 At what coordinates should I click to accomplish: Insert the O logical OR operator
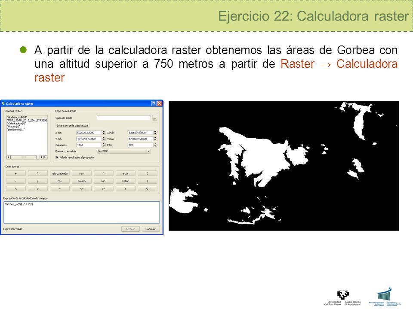pos(147,189)
